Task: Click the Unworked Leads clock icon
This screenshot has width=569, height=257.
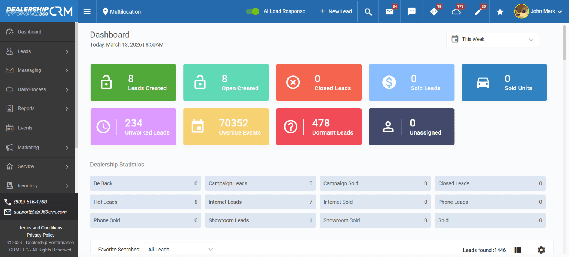Action: [x=103, y=127]
